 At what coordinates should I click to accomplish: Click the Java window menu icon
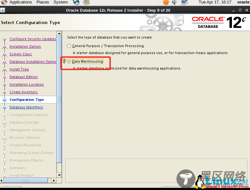pyautogui.click(x=3, y=10)
